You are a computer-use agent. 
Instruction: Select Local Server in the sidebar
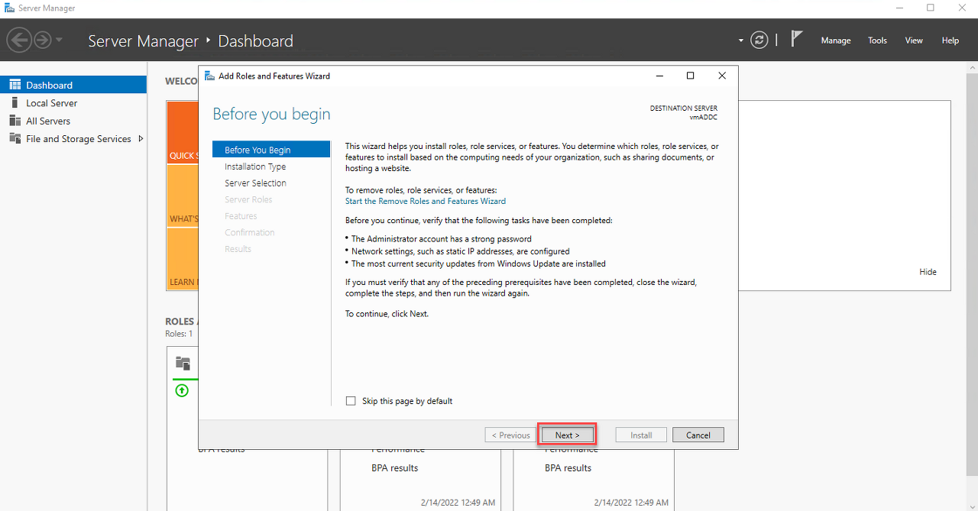(73, 103)
